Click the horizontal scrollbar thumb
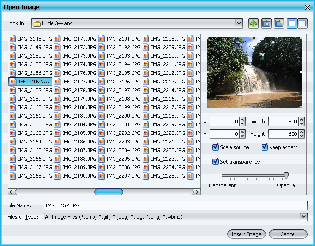The width and height of the screenshot is (315, 246). click(109, 192)
